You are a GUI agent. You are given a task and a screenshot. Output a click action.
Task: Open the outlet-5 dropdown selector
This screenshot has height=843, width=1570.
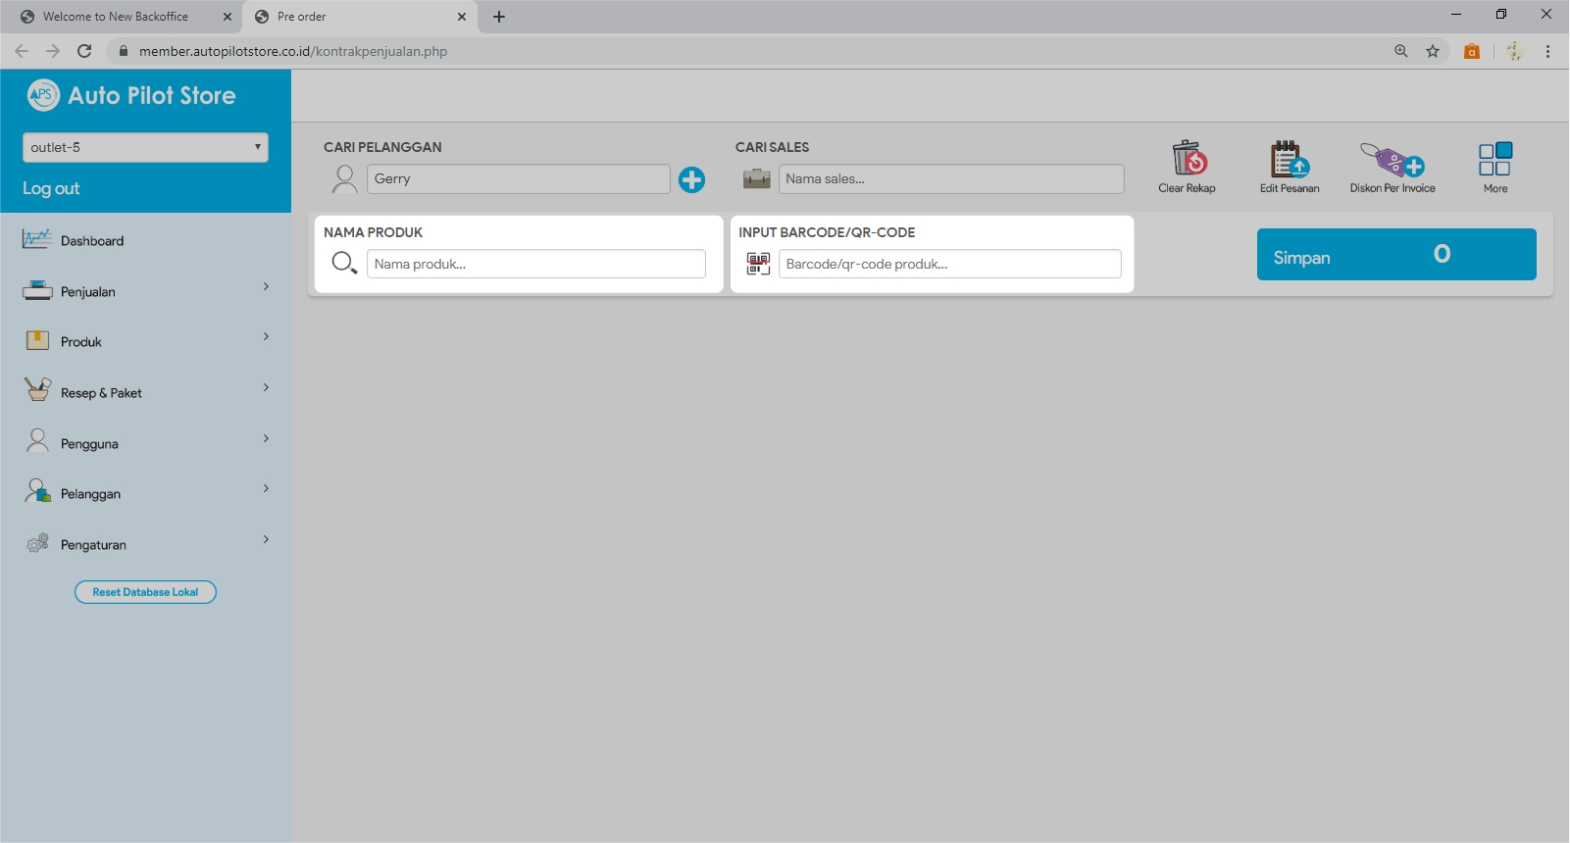145,147
